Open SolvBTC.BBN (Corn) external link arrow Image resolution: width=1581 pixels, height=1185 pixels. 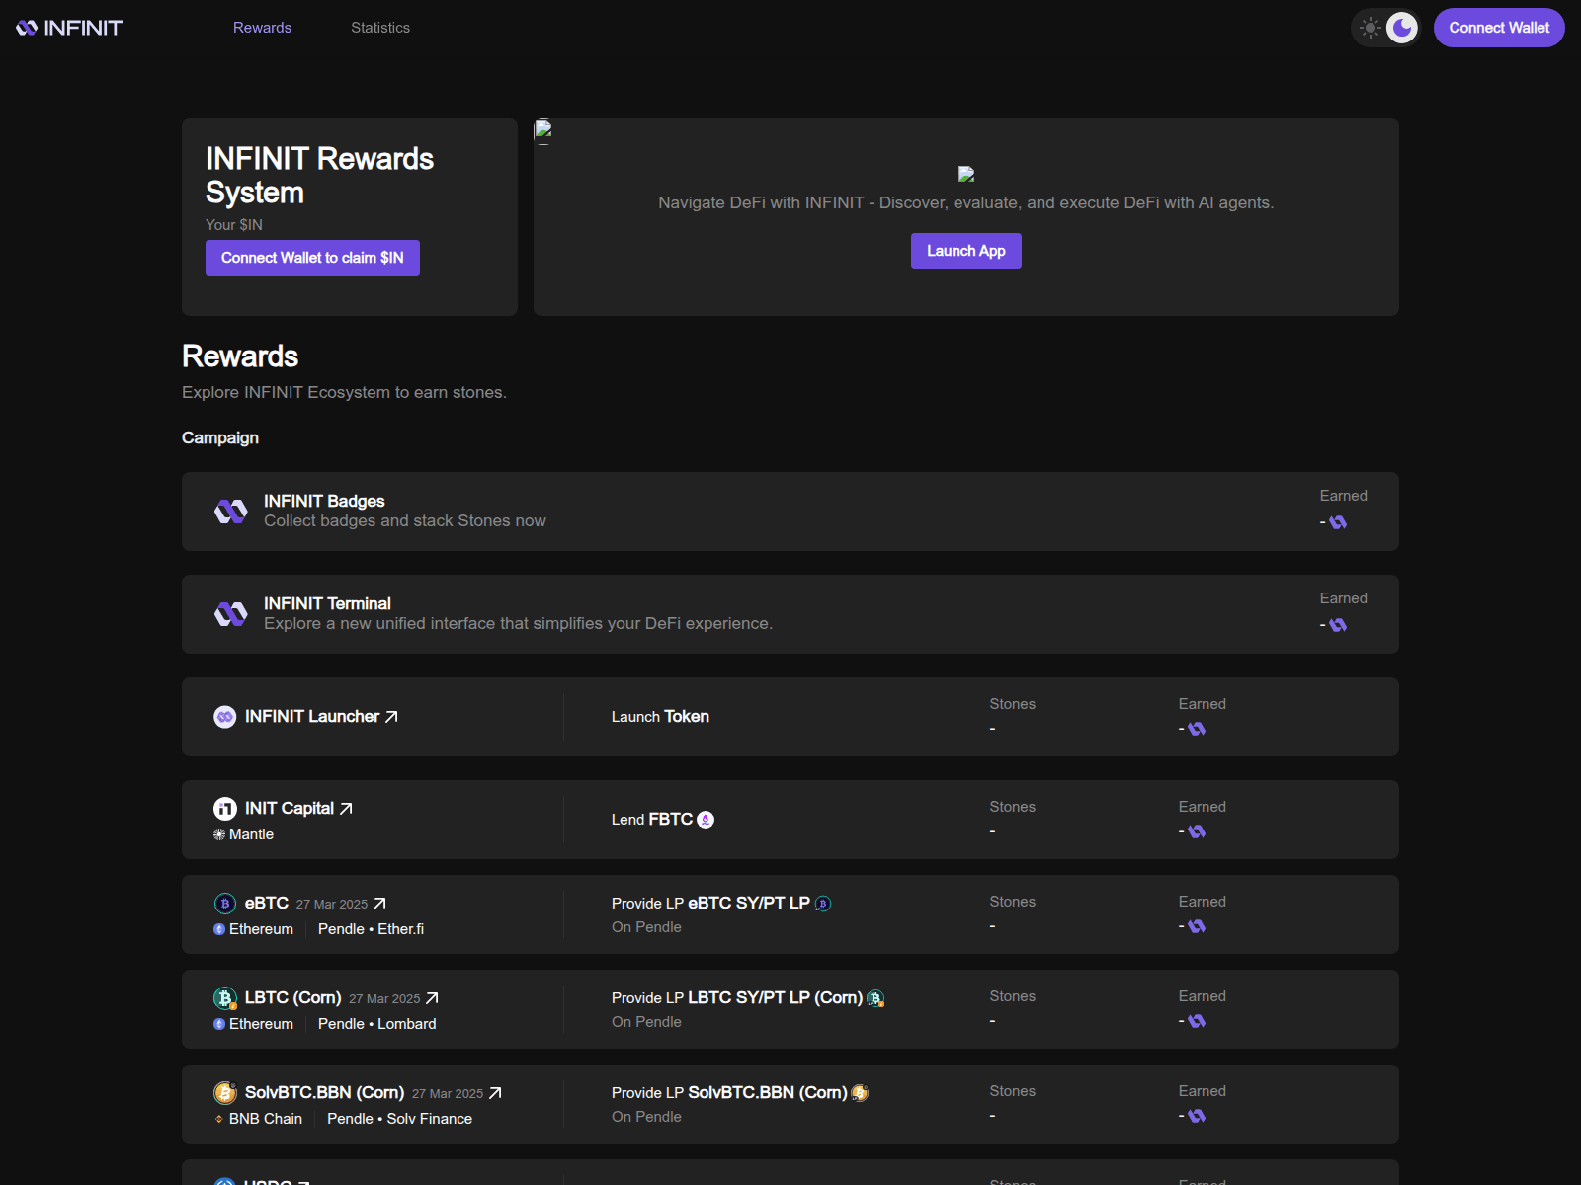pyautogui.click(x=495, y=1093)
